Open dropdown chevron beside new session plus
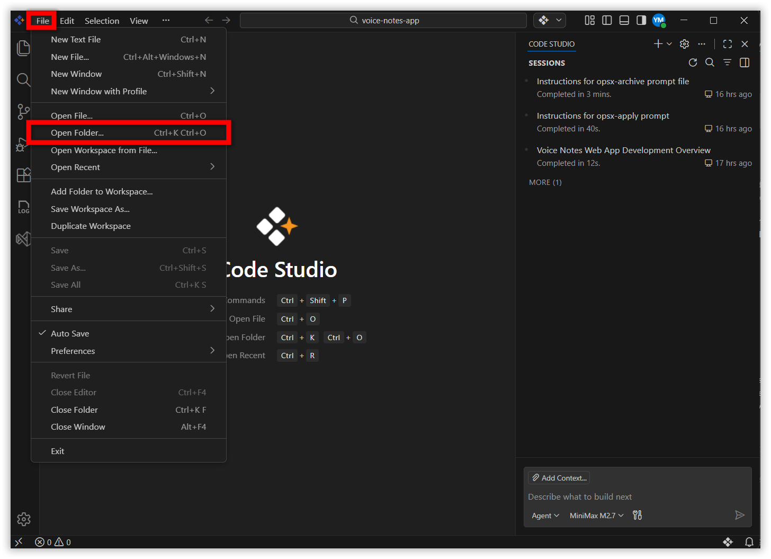771x559 pixels. click(669, 44)
